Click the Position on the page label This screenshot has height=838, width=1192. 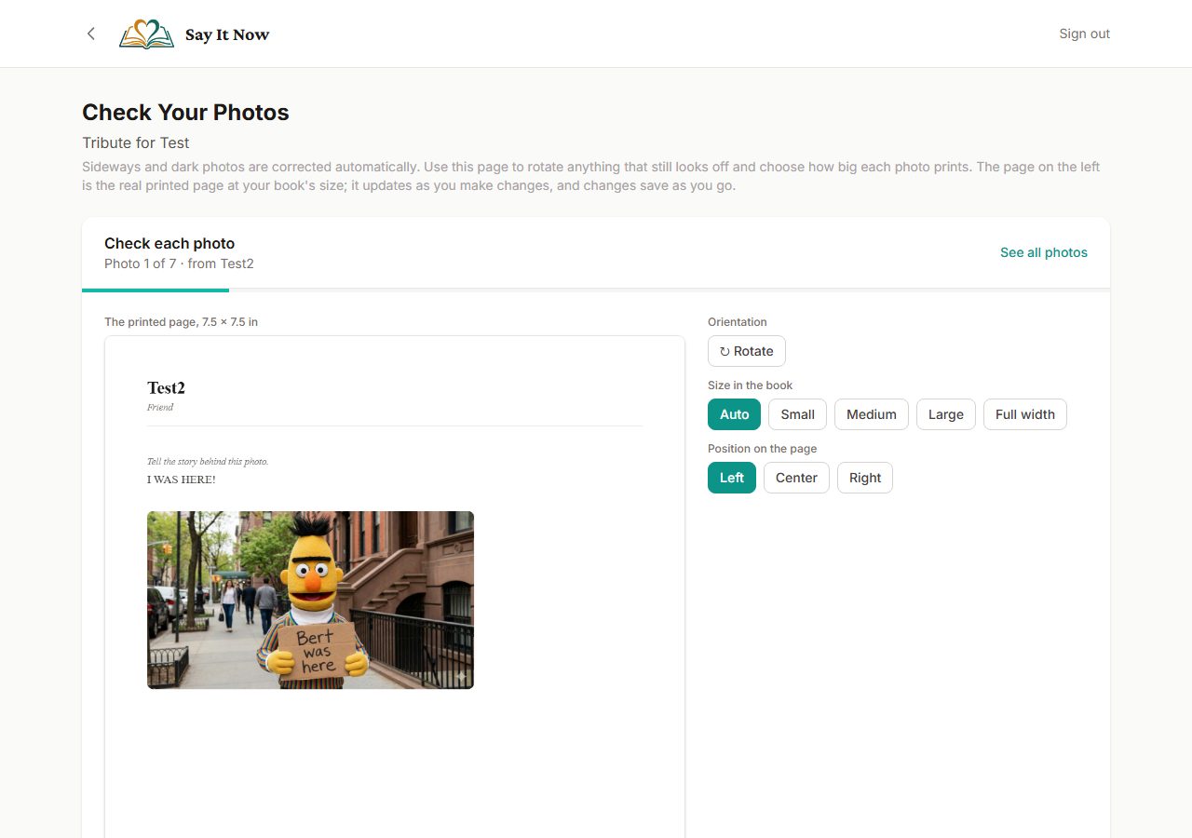(762, 449)
